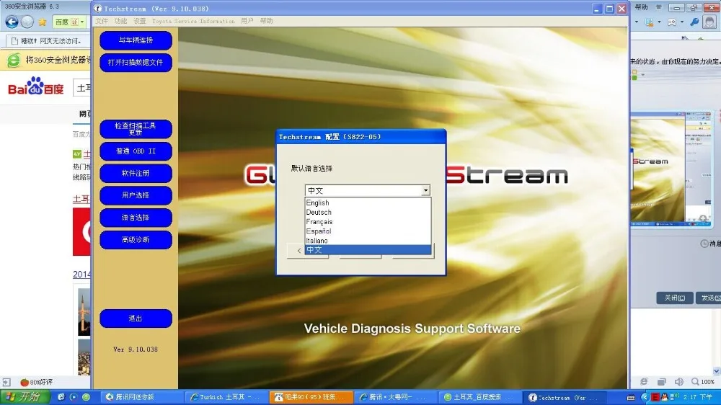
Task: Open the 帮助 menu in right window
Action: pos(642,7)
